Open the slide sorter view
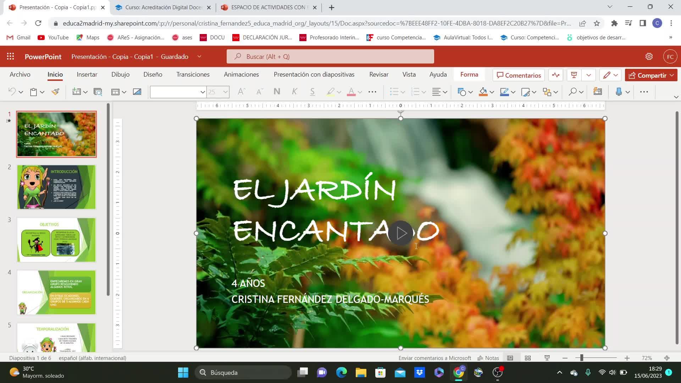Image resolution: width=681 pixels, height=383 pixels. [x=528, y=358]
